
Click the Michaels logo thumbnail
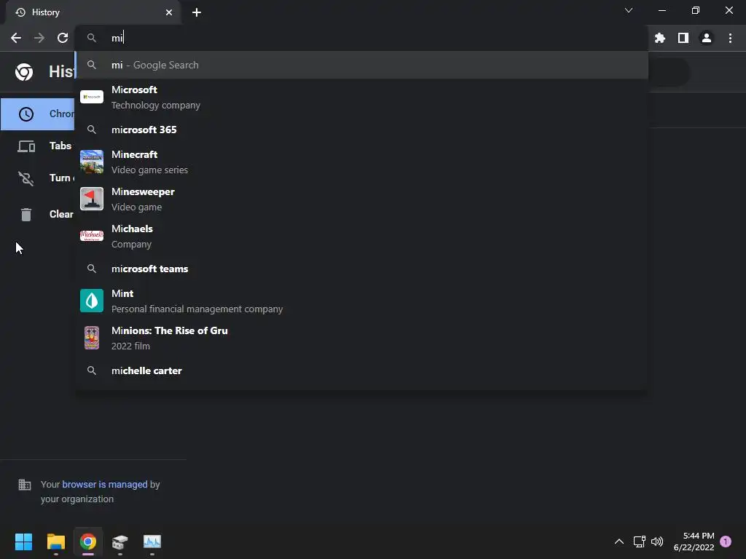[92, 236]
